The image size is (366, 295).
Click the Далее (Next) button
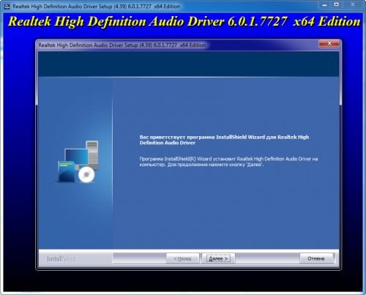pyautogui.click(x=218, y=258)
